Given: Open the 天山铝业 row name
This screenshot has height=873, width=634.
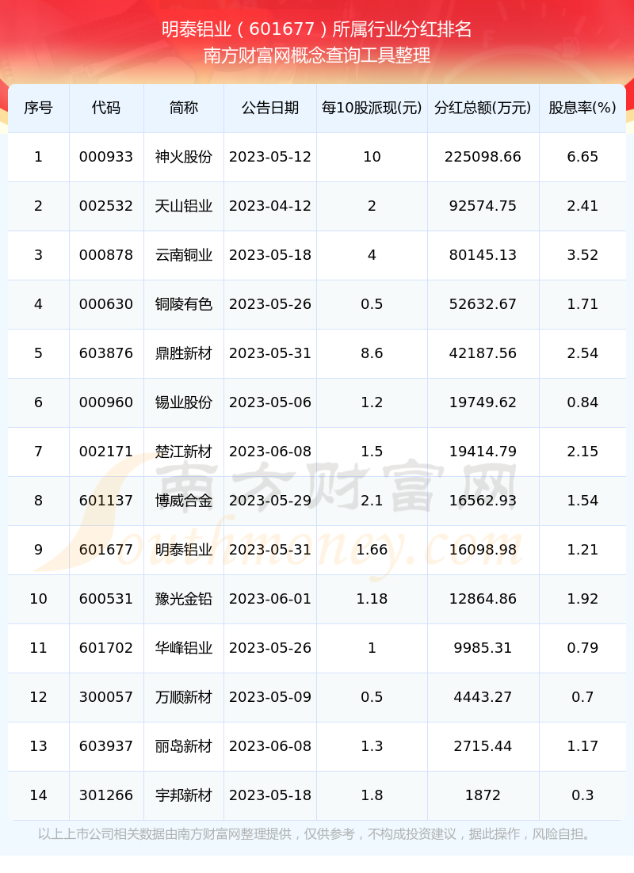Looking at the screenshot, I should point(184,206).
